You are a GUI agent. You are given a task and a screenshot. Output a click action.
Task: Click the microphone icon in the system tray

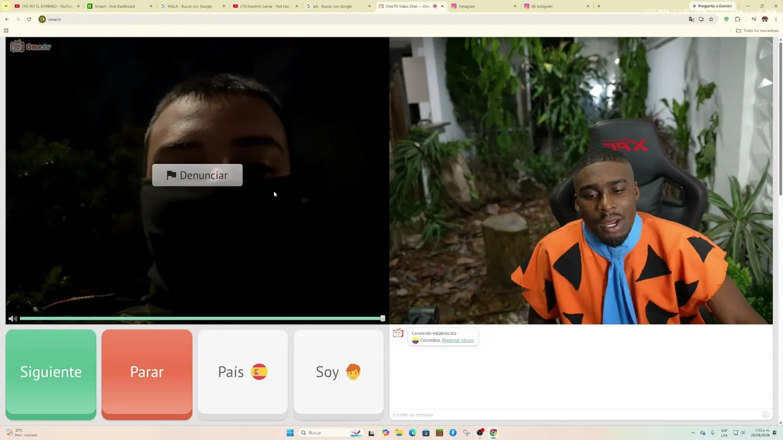click(713, 433)
